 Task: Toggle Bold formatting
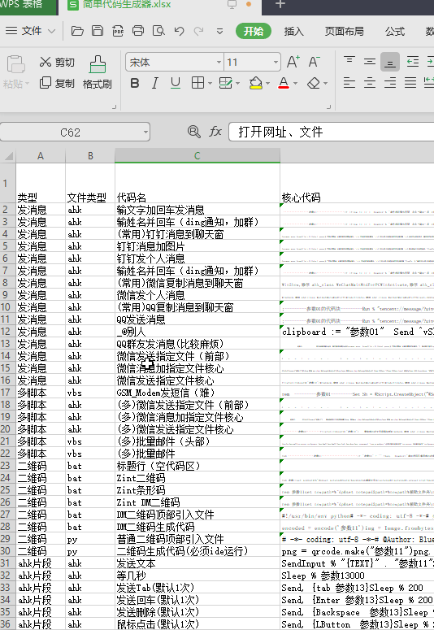click(135, 83)
